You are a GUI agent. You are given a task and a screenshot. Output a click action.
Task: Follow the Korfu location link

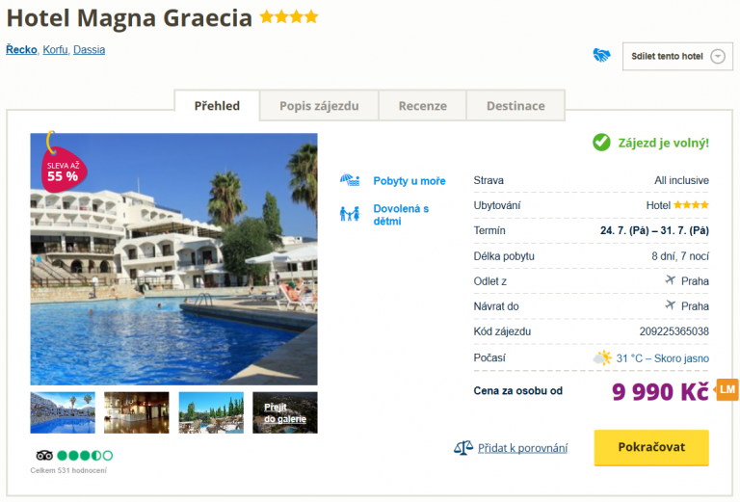[55, 50]
